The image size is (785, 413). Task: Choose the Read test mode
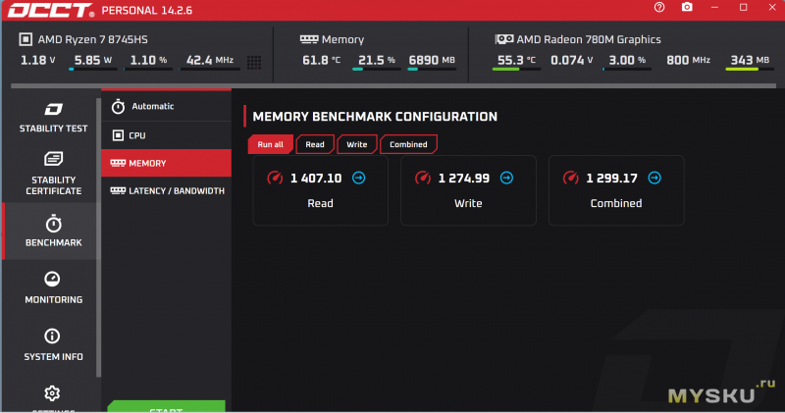coord(315,144)
